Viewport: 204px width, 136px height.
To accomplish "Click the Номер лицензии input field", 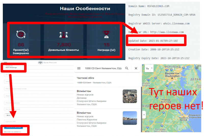I will click(x=39, y=103).
